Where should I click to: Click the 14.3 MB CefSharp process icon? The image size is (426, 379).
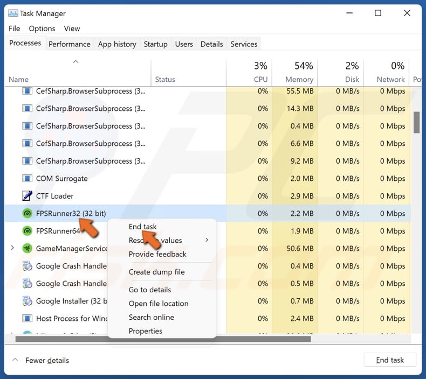point(27,109)
